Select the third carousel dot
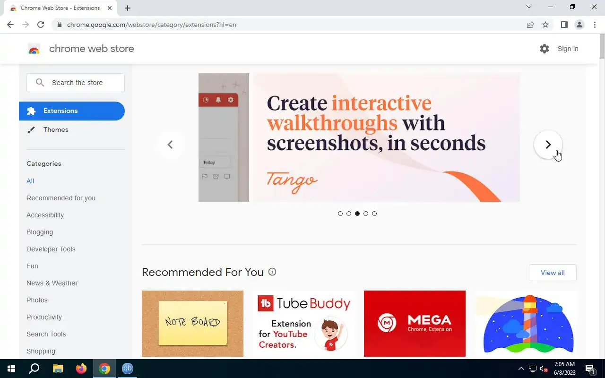 tap(357, 214)
